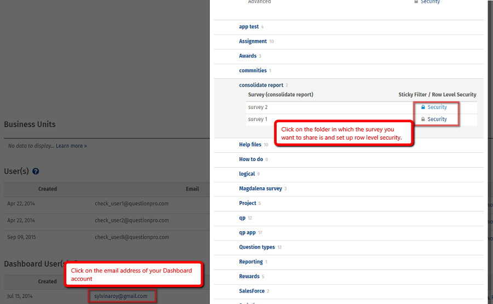Expand the app test folder
The width and height of the screenshot is (493, 304).
point(249,27)
